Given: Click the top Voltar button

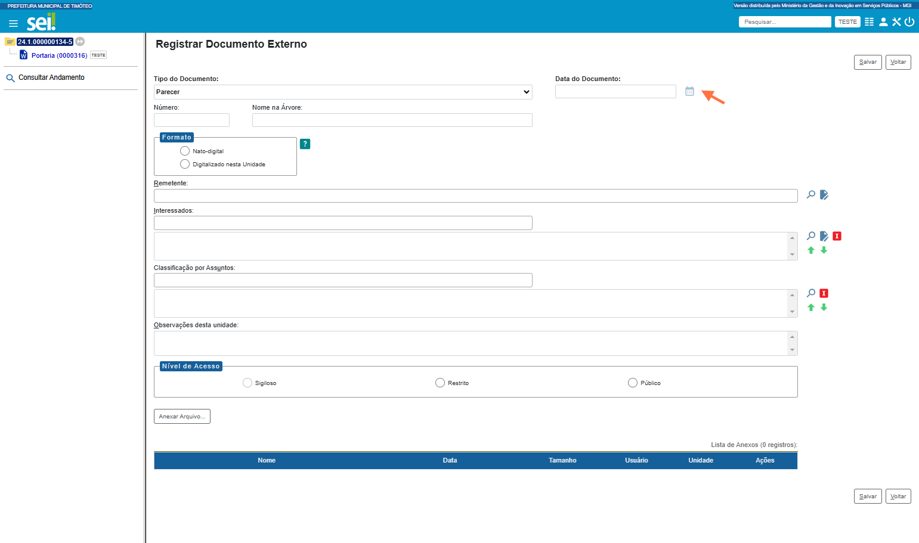Looking at the screenshot, I should pos(898,62).
